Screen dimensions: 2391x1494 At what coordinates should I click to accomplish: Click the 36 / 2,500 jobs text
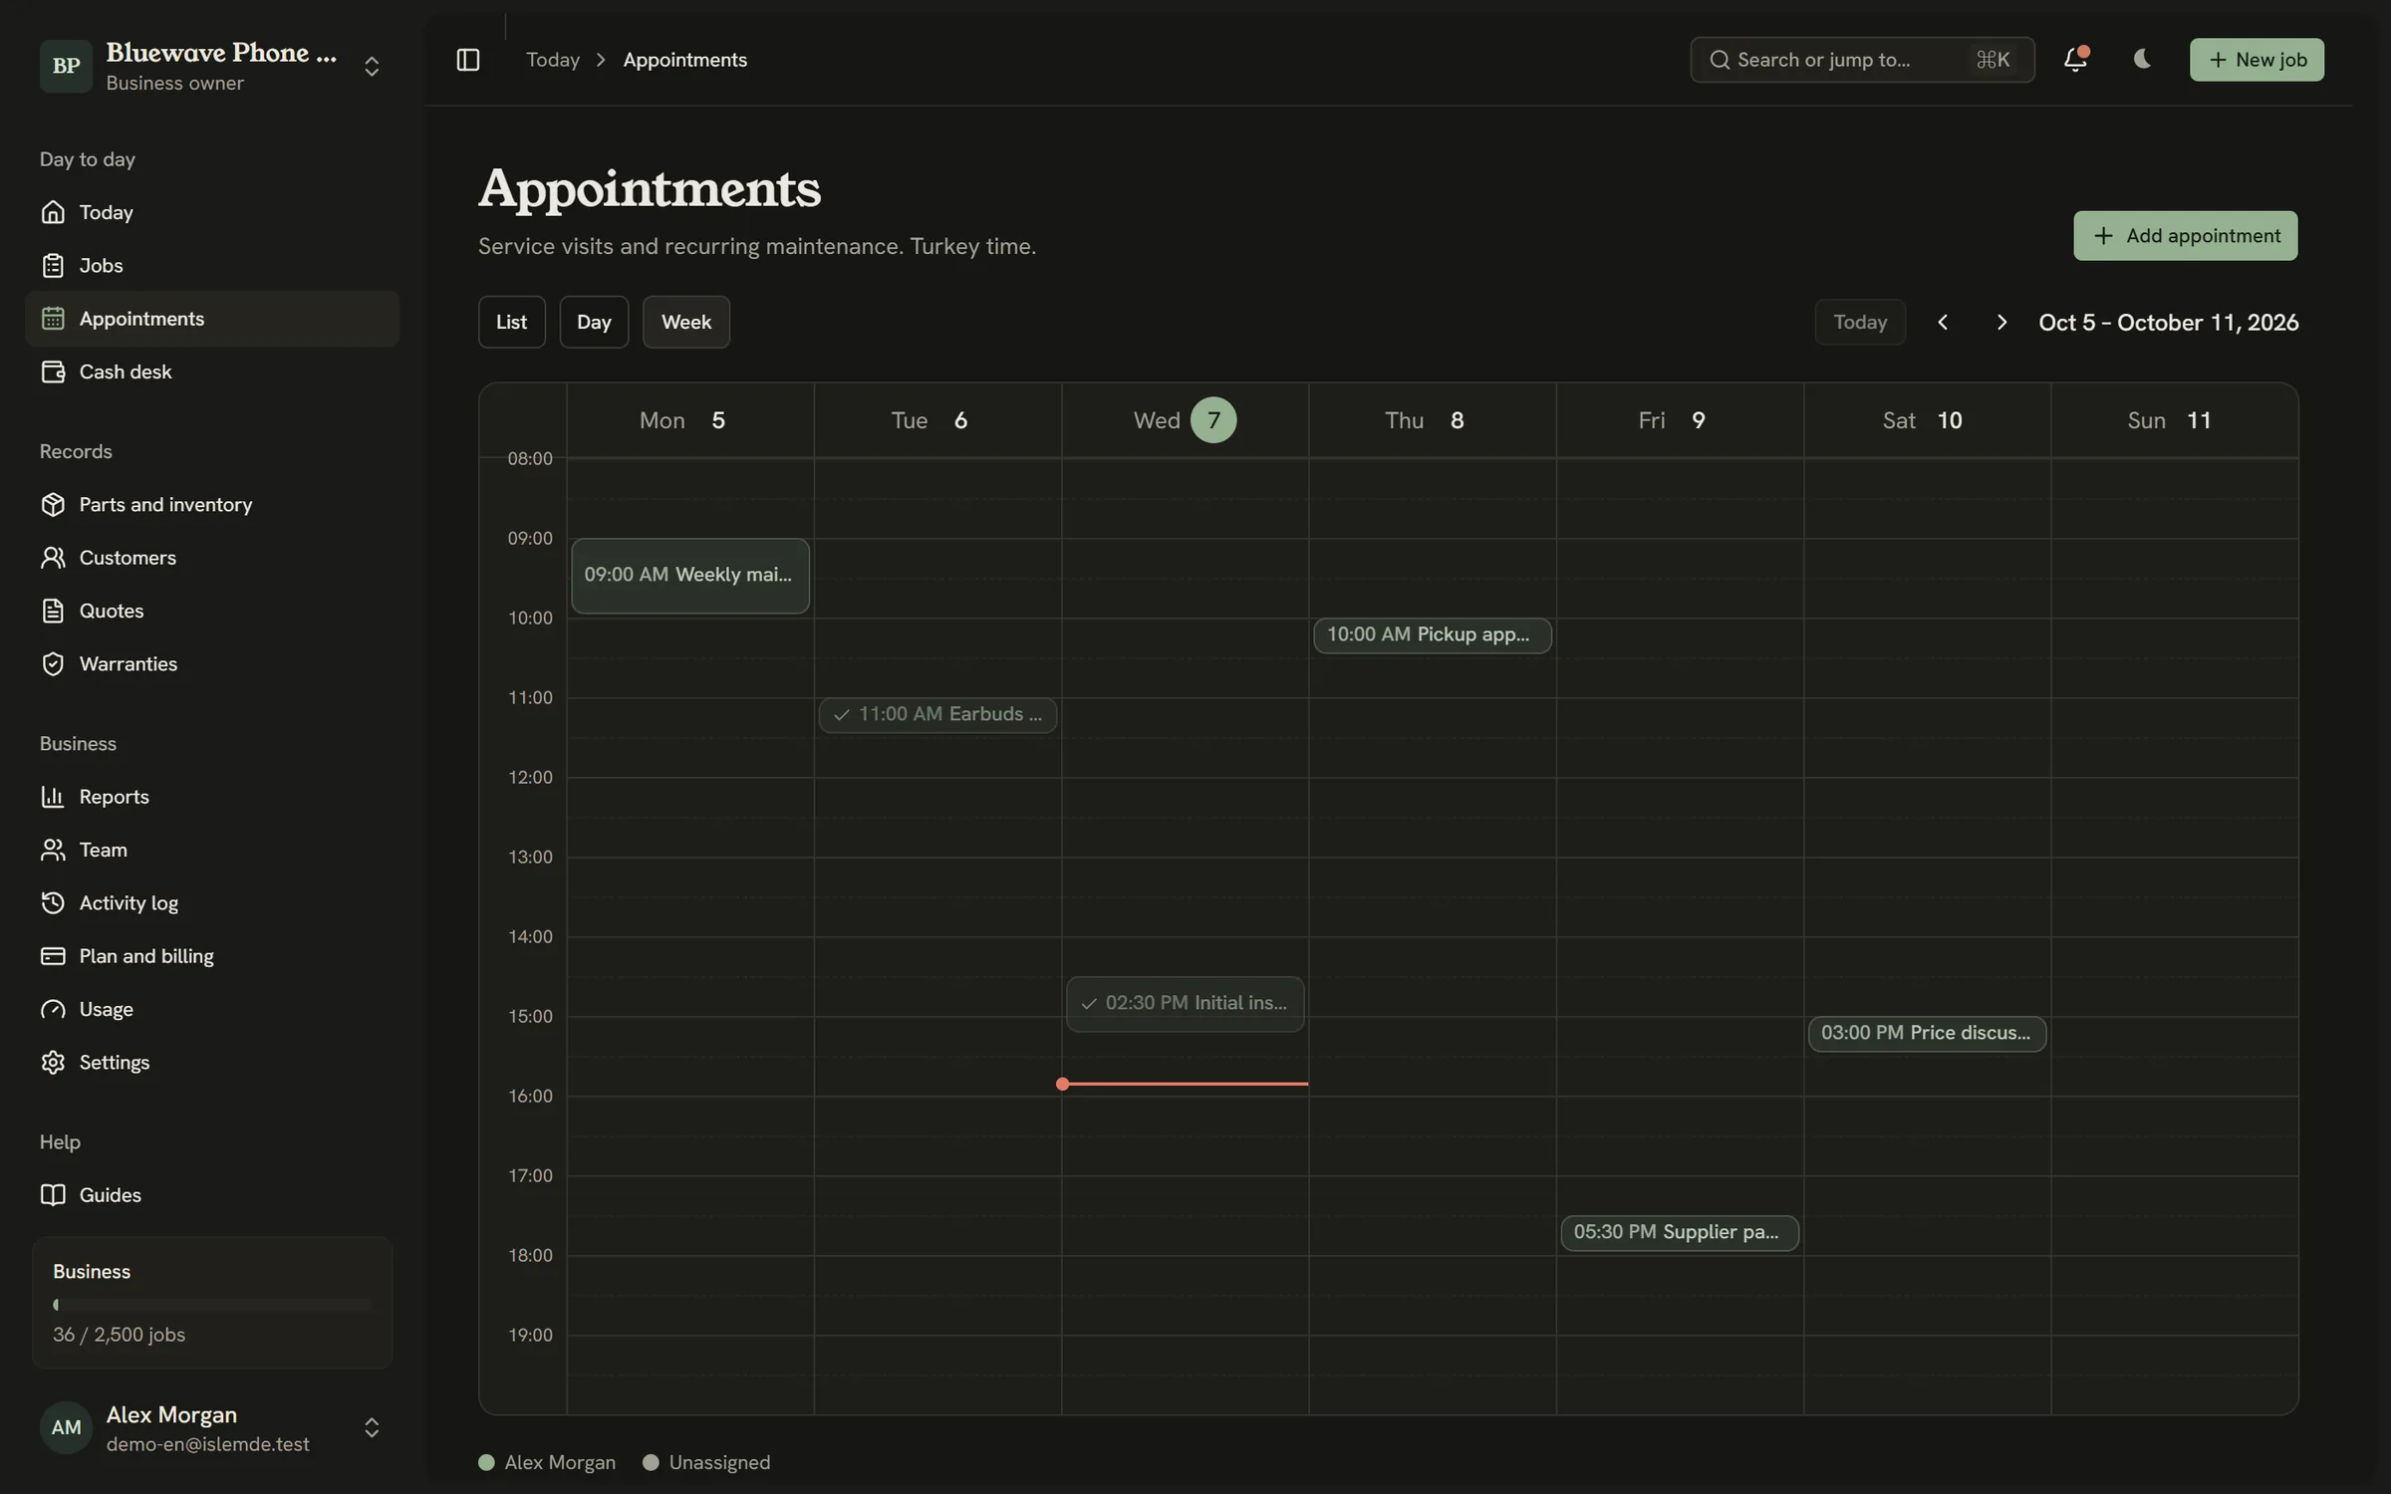[x=119, y=1335]
